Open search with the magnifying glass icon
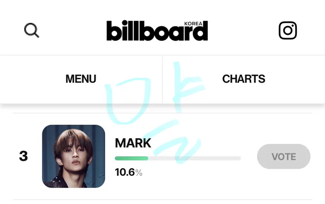325x204 pixels. click(32, 30)
